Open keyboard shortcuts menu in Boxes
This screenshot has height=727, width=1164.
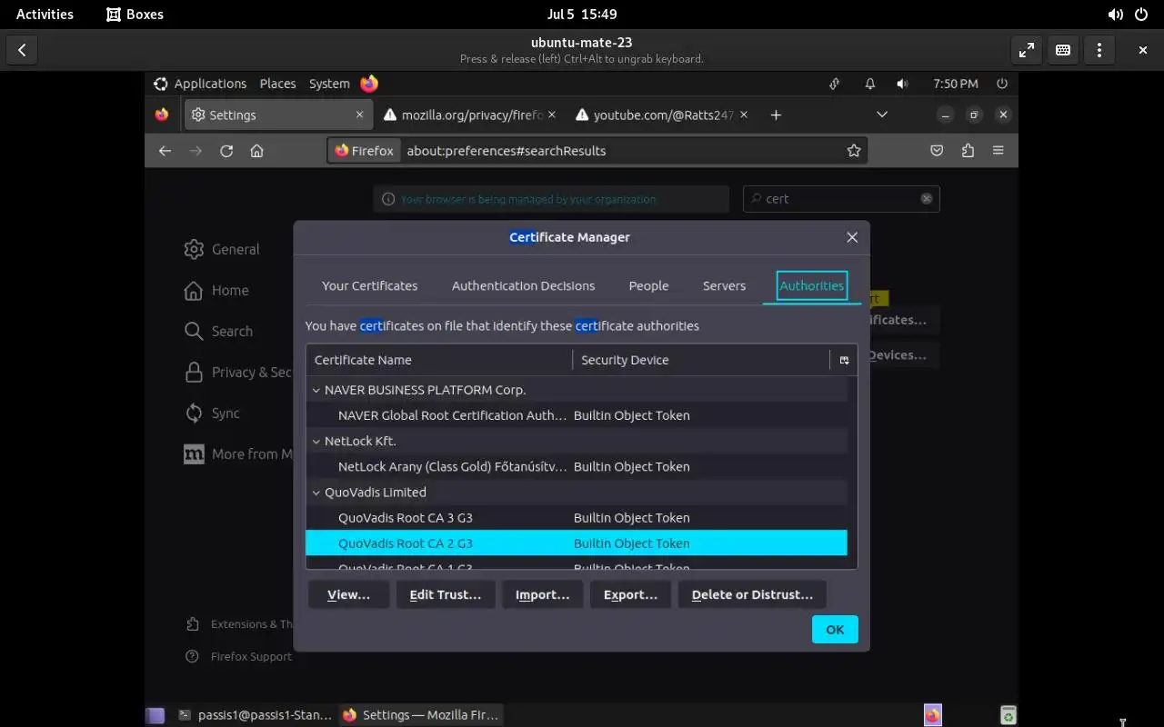[x=1063, y=50]
